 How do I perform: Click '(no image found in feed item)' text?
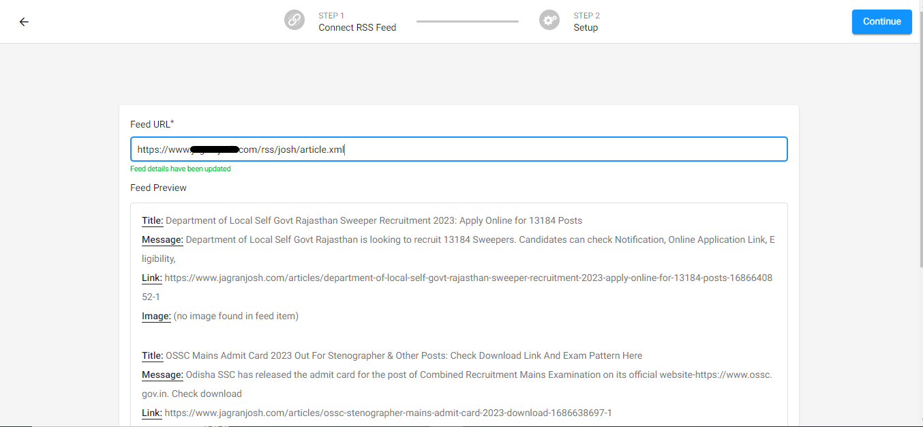(236, 316)
